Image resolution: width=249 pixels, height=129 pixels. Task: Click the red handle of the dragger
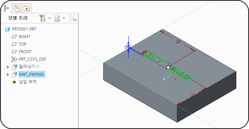pos(176,79)
